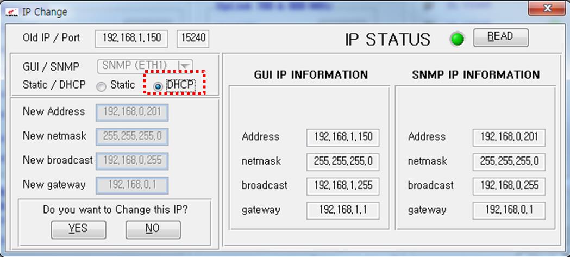
Task: Click the SNMP IP INFORMATION heading
Action: pos(475,75)
